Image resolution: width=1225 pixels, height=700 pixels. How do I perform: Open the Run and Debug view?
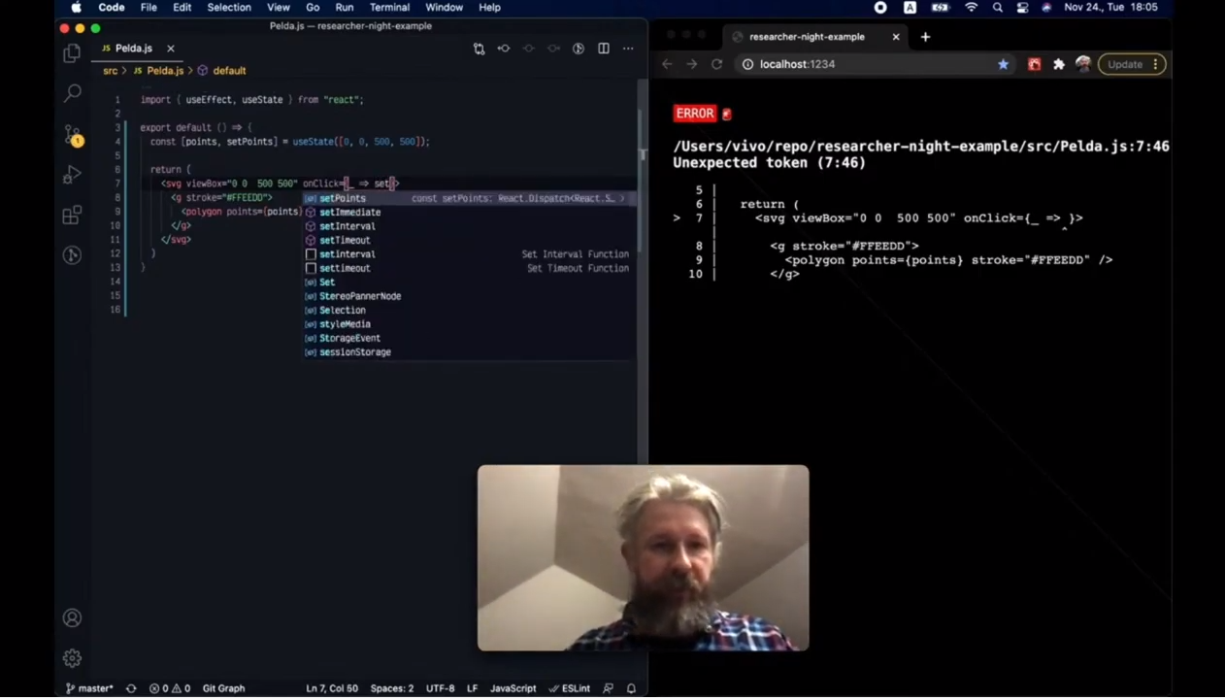(x=72, y=175)
